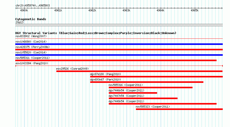This screenshot has height=127, width=230.
Task: Open the nsv585323 (Cooper2011) label
Action: coord(153,107)
